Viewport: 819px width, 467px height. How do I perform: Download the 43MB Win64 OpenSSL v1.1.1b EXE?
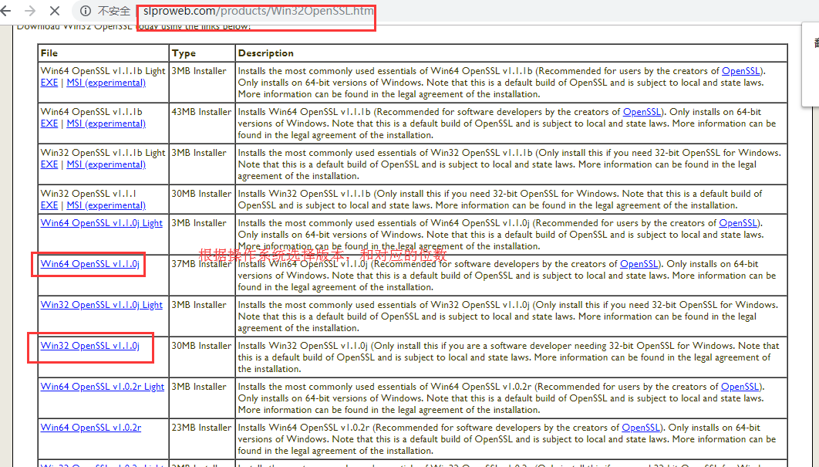pyautogui.click(x=49, y=124)
